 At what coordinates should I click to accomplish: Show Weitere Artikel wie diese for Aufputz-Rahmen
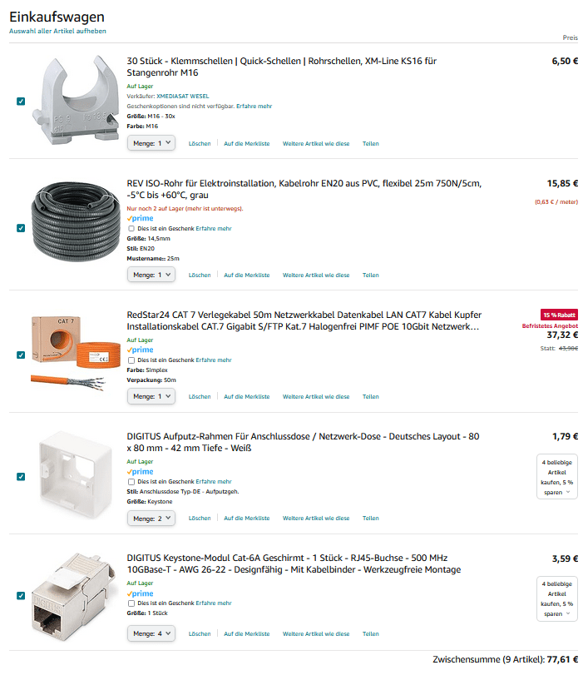pos(316,519)
